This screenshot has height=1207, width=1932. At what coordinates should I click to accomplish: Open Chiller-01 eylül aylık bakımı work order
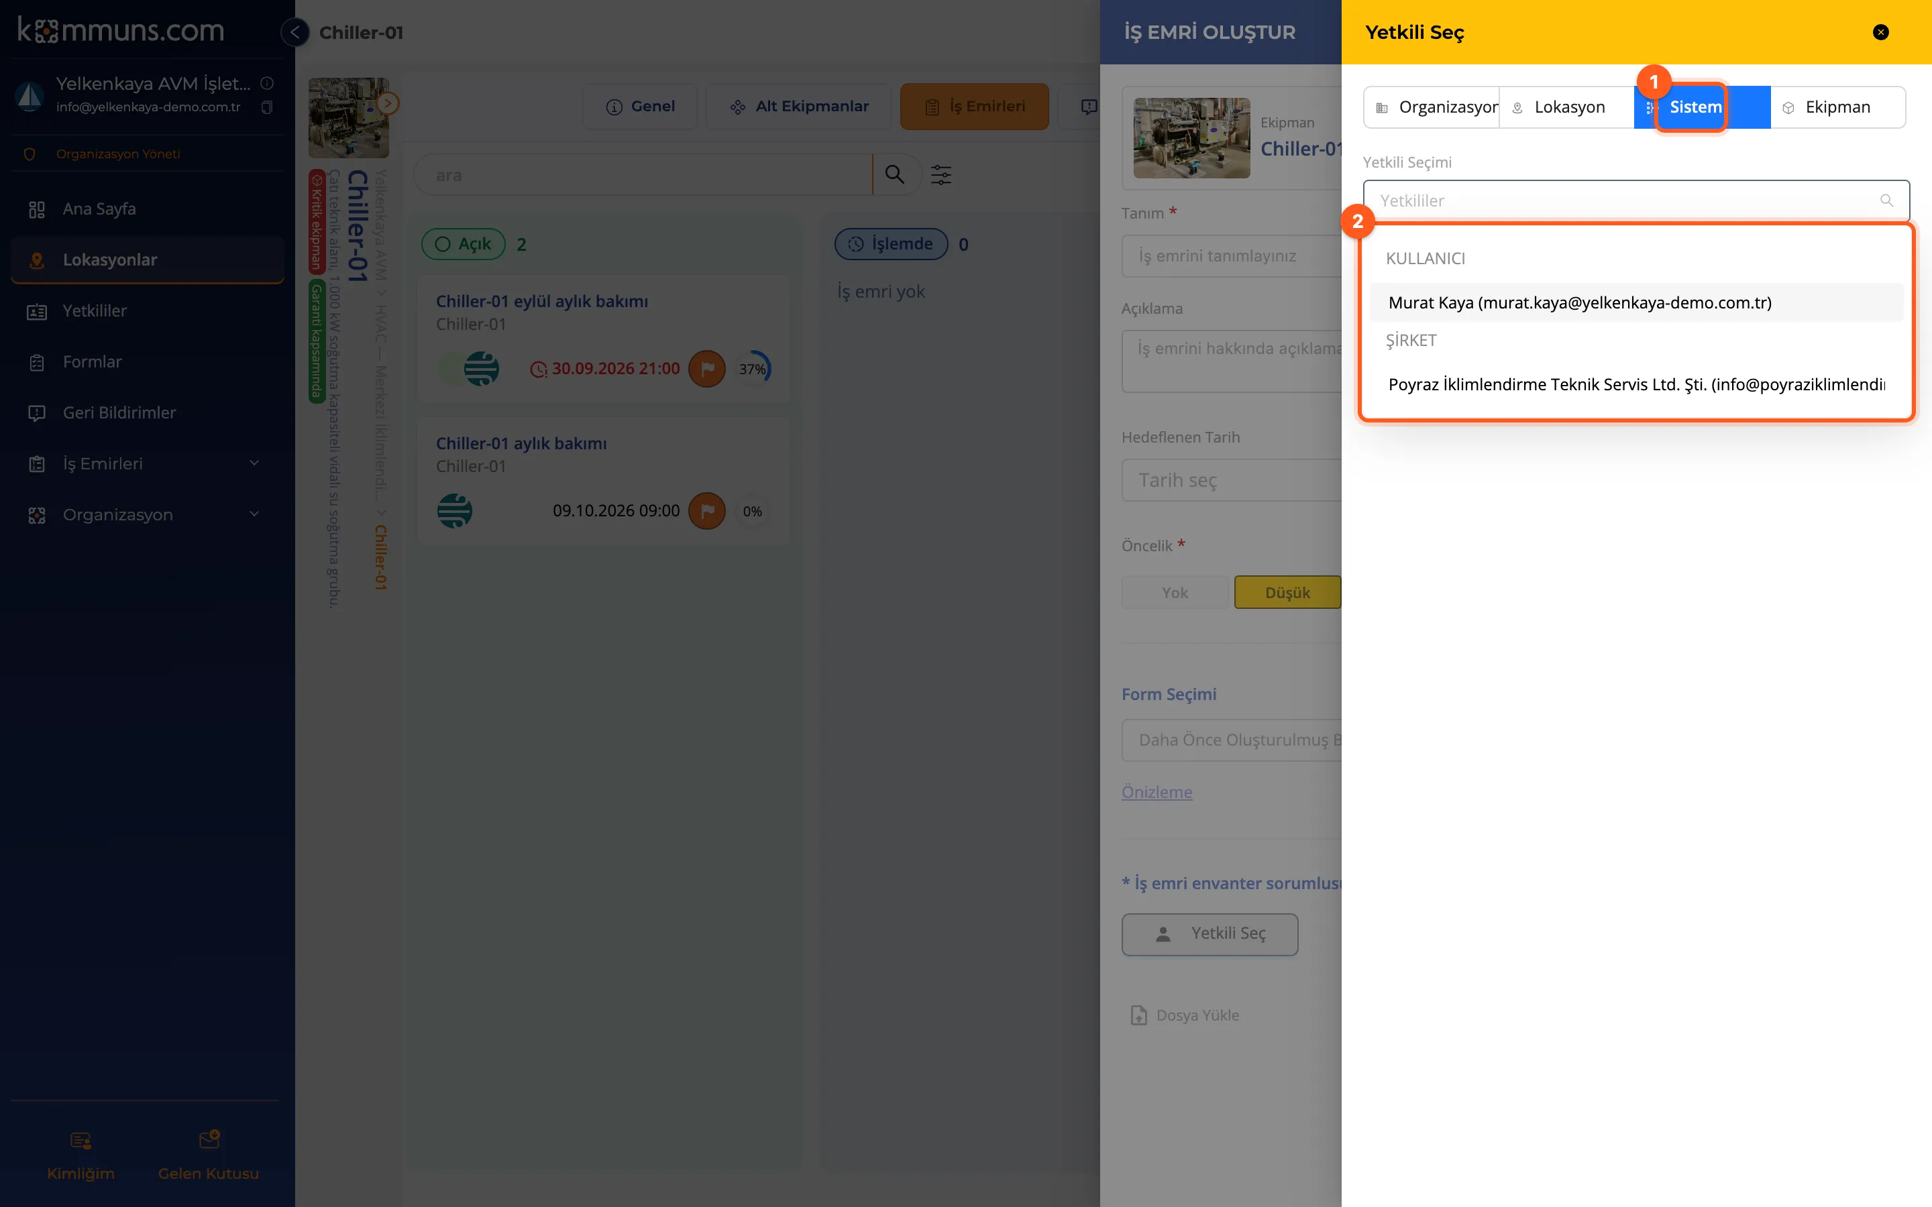pyautogui.click(x=604, y=340)
